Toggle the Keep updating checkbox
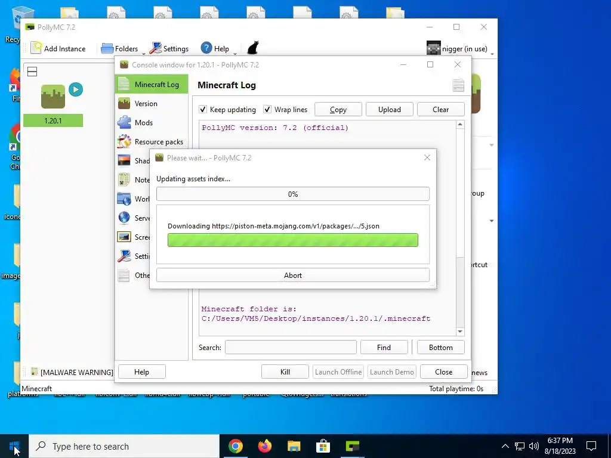The height and width of the screenshot is (458, 611). 203,110
